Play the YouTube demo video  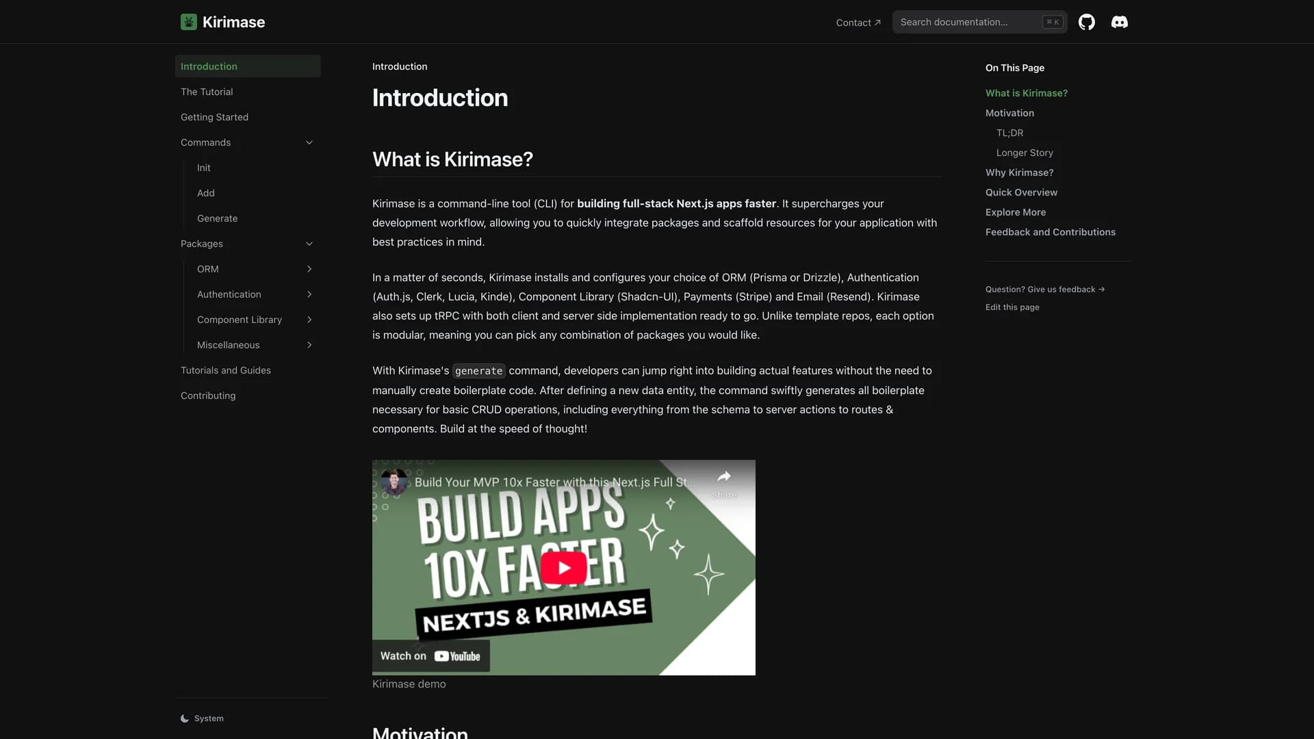pos(563,567)
